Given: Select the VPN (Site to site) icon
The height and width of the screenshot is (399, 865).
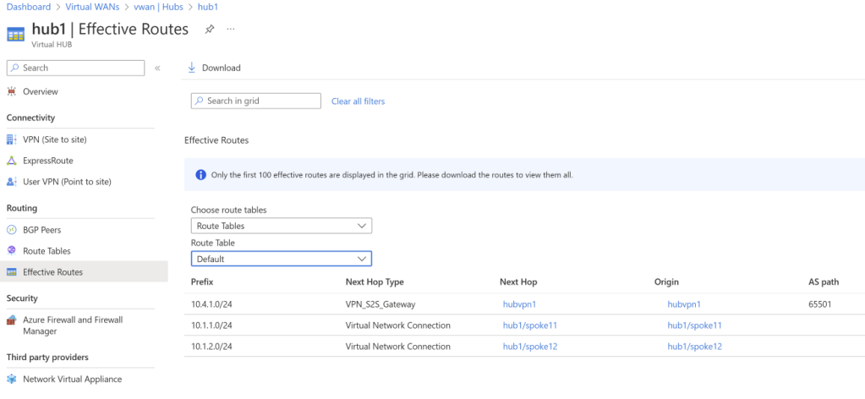Looking at the screenshot, I should click(12, 139).
